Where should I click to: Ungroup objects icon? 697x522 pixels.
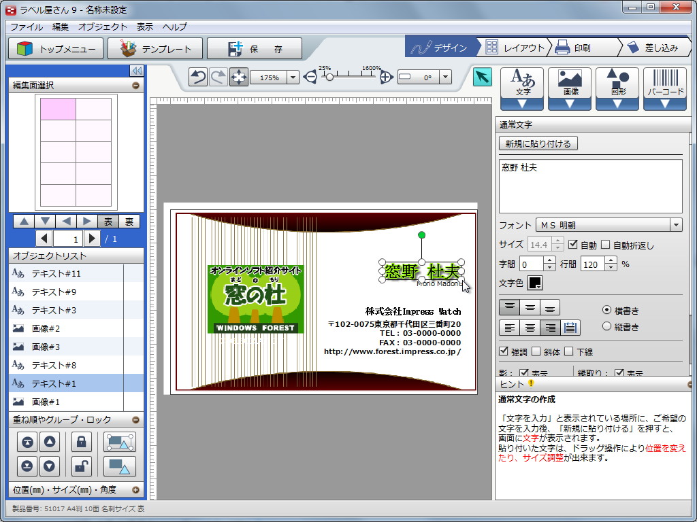pos(120,466)
